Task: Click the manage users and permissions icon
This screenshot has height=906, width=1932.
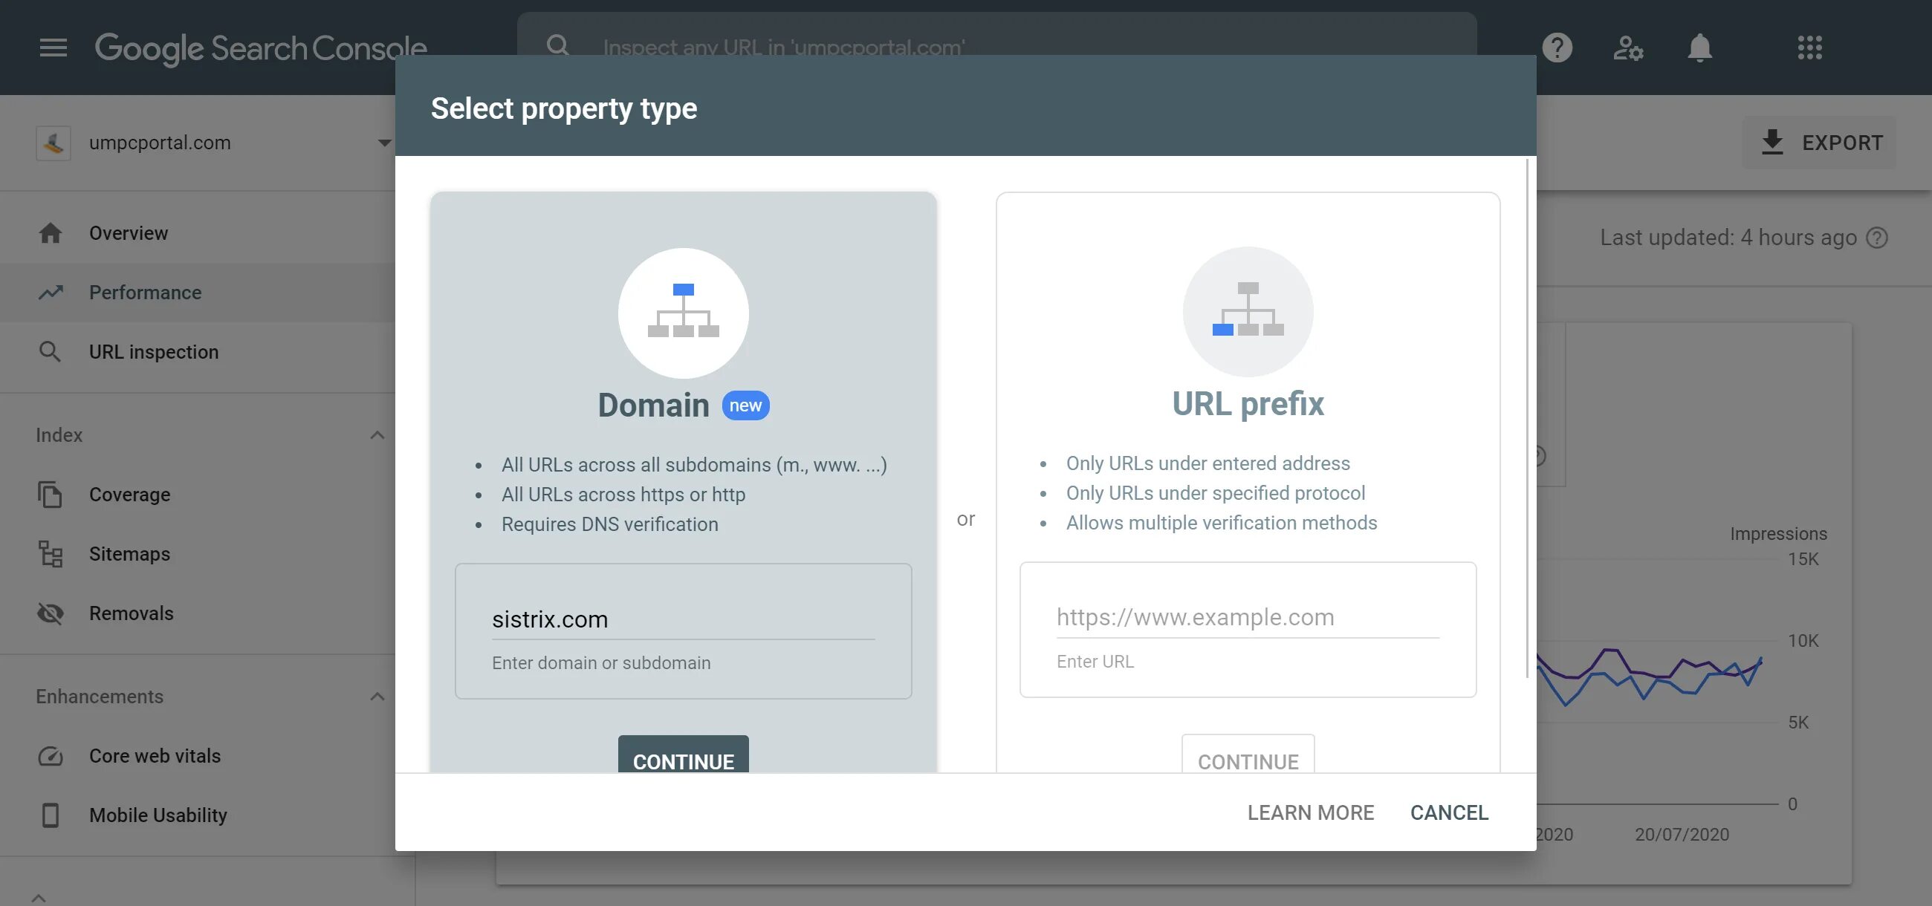Action: point(1628,48)
